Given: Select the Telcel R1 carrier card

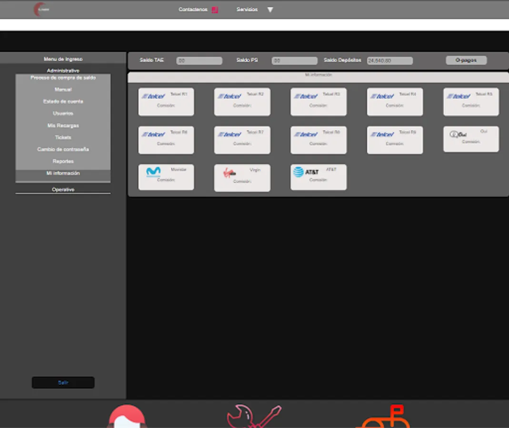Looking at the screenshot, I should pos(166,101).
